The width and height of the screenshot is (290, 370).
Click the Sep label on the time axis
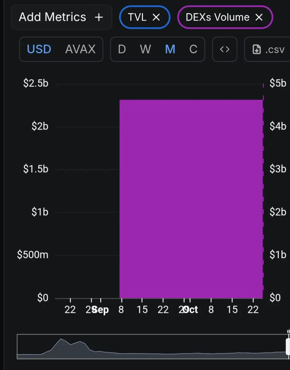click(101, 310)
